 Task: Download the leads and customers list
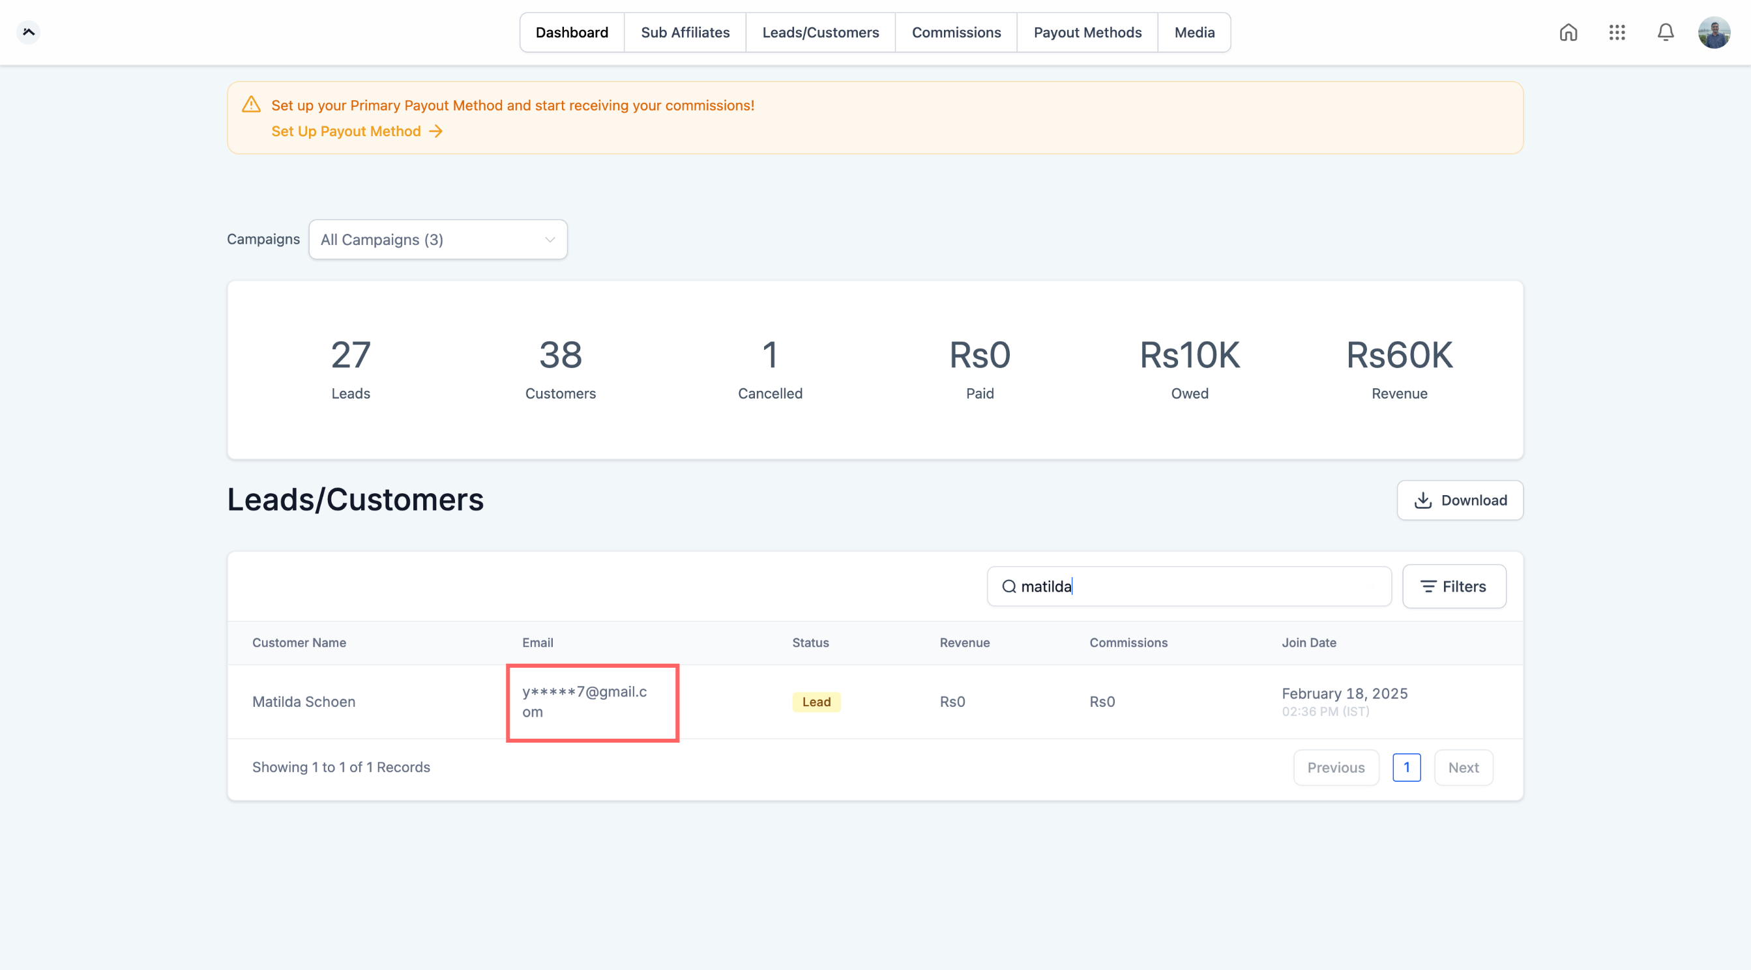point(1460,500)
